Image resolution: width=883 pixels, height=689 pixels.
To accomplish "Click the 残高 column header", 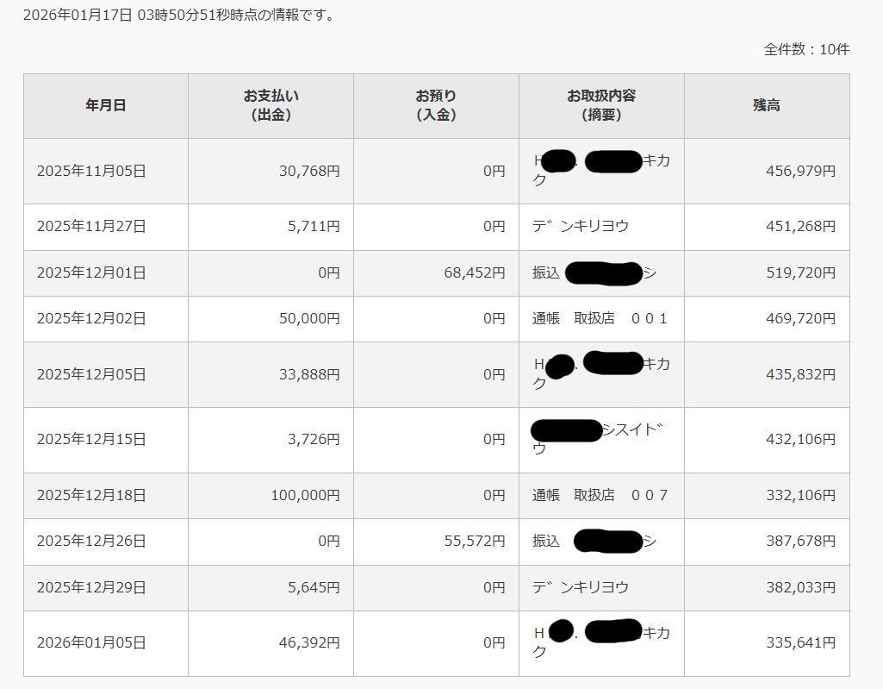I will click(767, 105).
